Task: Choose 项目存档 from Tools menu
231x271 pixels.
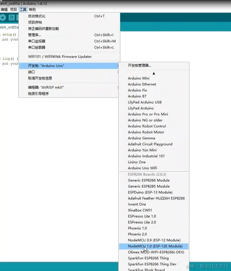Action: 69,22
